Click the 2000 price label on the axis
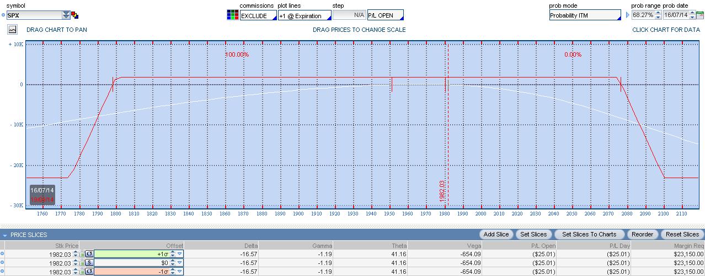The height and width of the screenshot is (276, 705). click(480, 214)
